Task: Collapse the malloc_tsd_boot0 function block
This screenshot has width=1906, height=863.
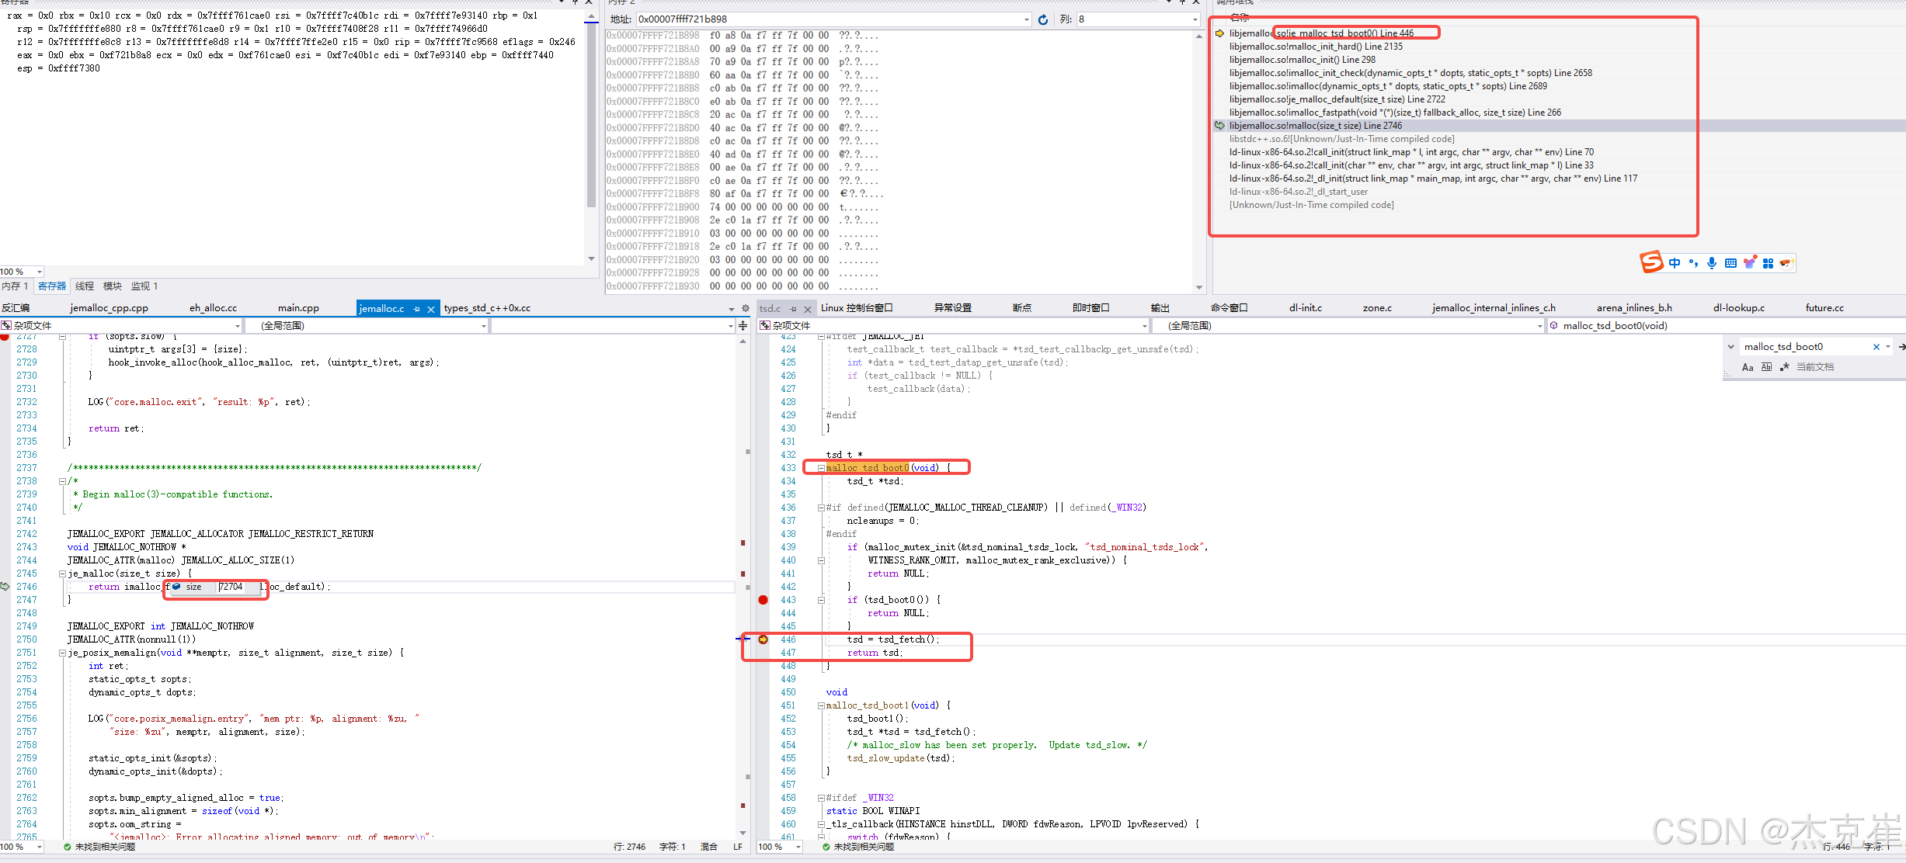Action: coord(821,468)
